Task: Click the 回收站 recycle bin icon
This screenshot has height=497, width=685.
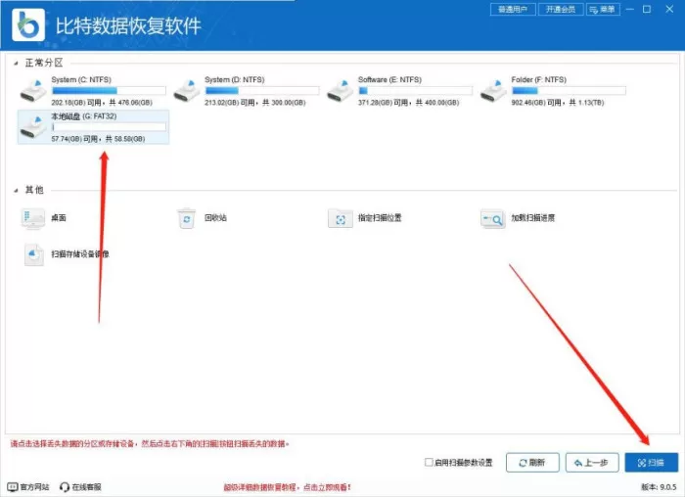Action: [x=187, y=218]
